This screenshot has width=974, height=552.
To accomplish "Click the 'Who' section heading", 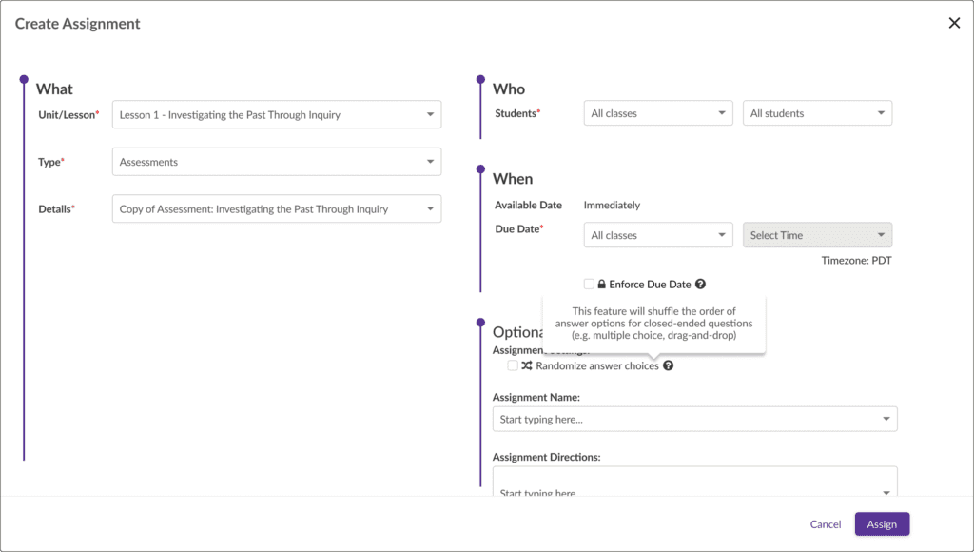I will tap(509, 89).
